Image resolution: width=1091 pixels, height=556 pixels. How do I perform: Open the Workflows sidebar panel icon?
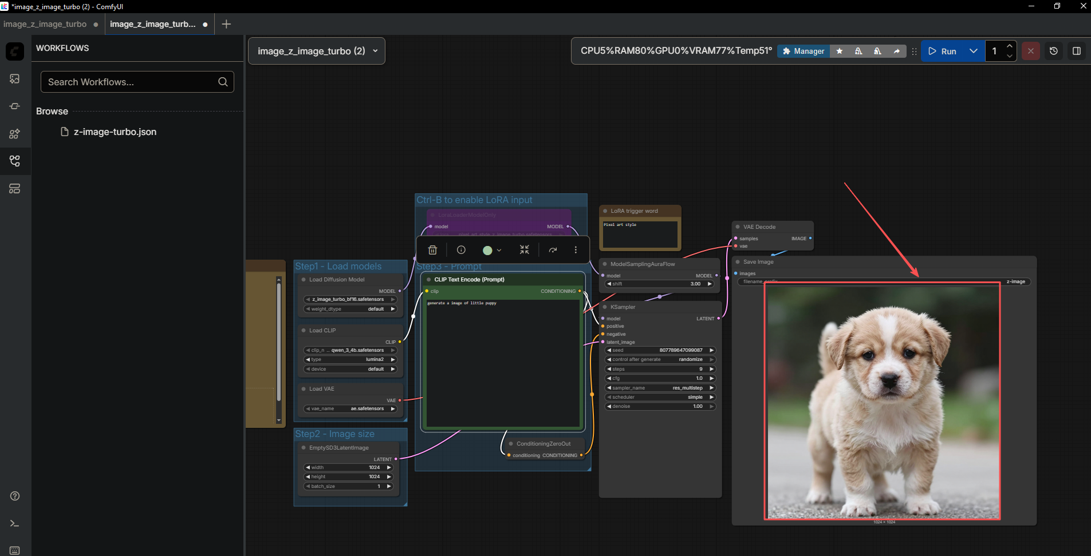tap(15, 161)
